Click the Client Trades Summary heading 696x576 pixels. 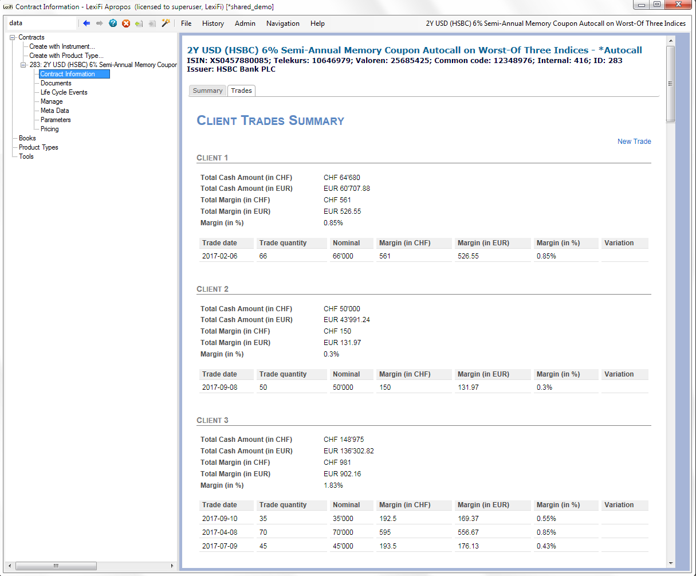click(270, 121)
